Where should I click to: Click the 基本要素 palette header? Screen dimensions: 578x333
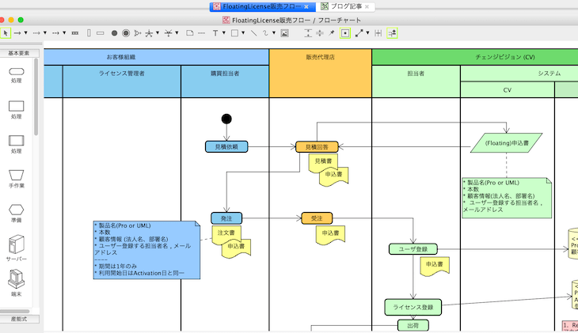point(19,53)
